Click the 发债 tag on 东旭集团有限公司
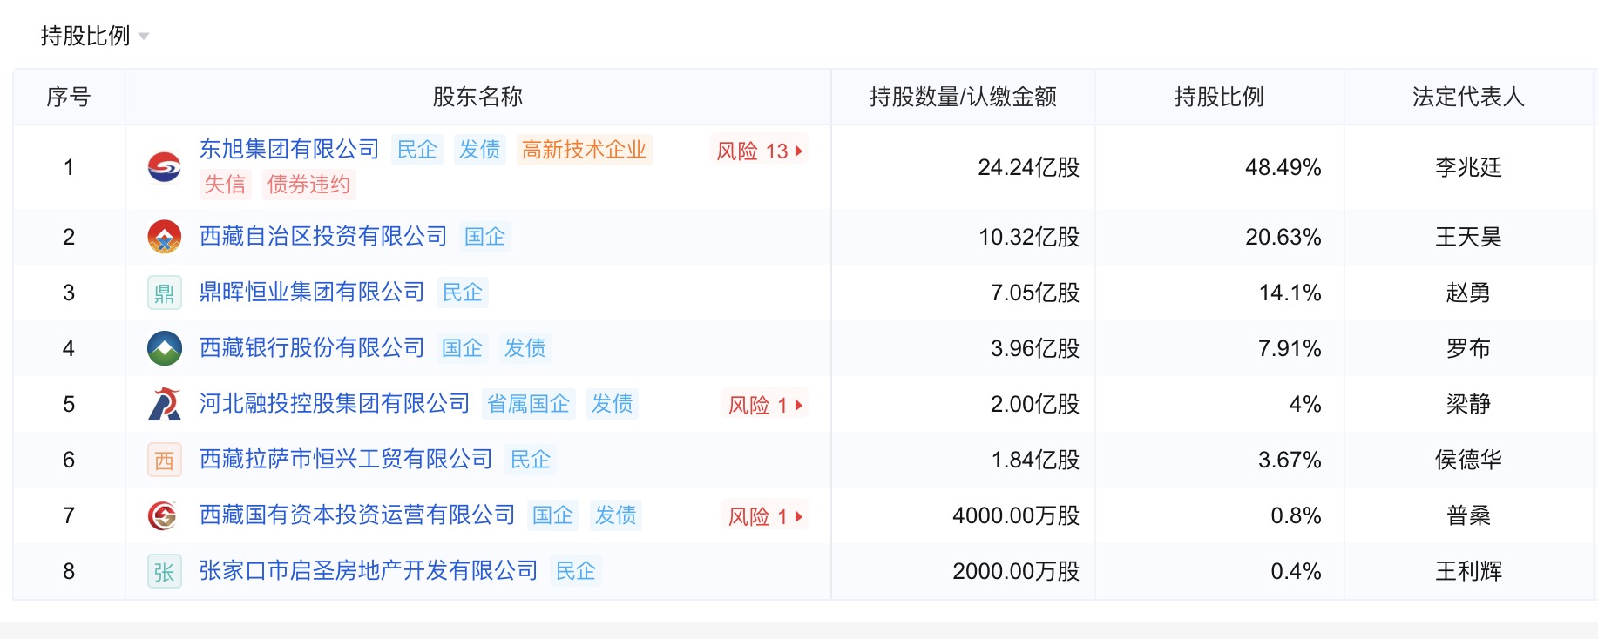The image size is (1598, 639). click(479, 150)
